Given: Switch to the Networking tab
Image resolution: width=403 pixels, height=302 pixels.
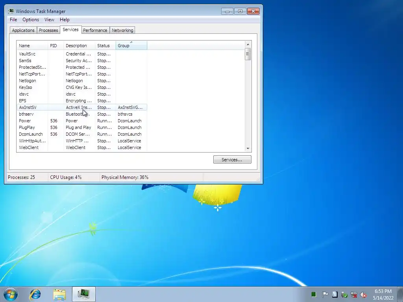Looking at the screenshot, I should click(122, 30).
